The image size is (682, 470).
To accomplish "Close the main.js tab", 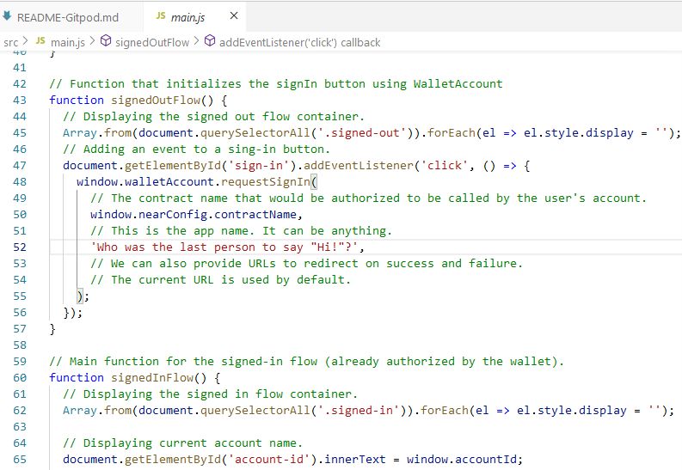I will coord(235,16).
